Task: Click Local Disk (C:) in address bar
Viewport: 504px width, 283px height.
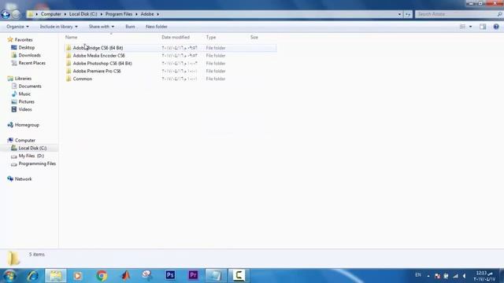Action: coord(83,14)
